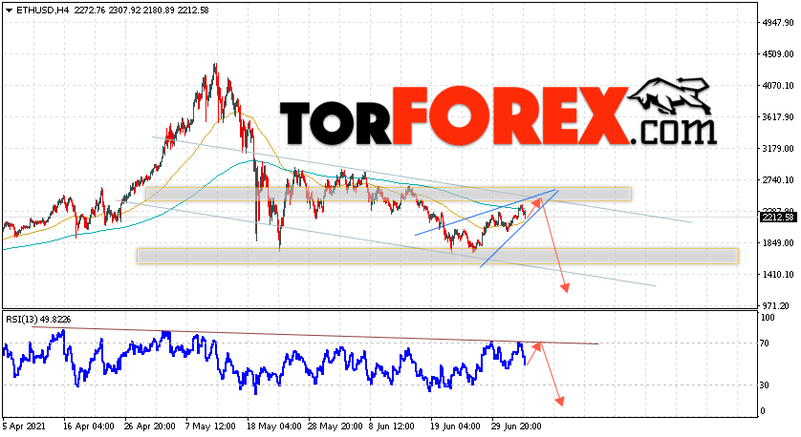
Task: Click the RSI 70 level label
Action: [765, 343]
